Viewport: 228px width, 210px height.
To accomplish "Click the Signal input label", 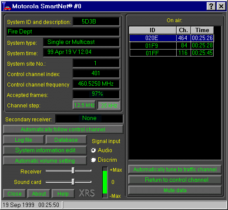I will point(106,141).
